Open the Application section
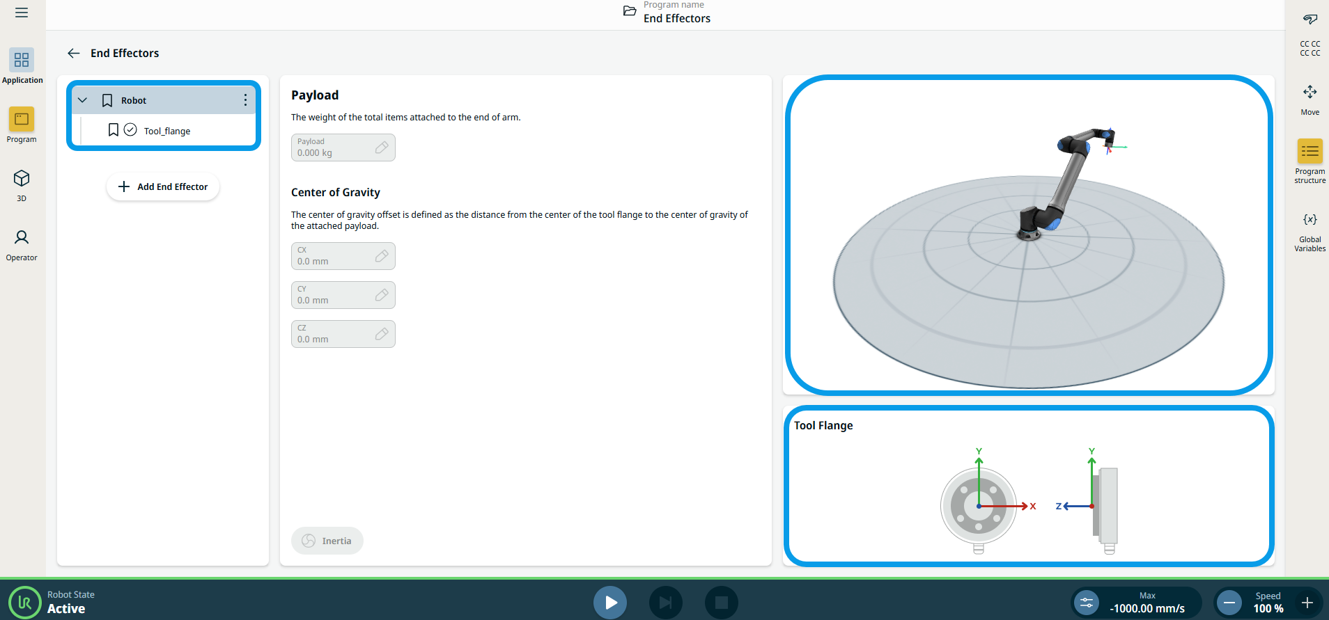 pos(22,66)
